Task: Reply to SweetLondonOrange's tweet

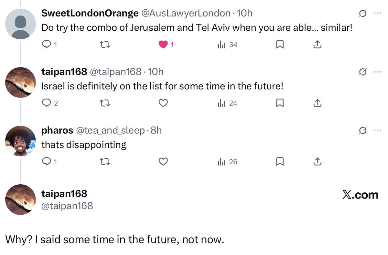Action: [47, 45]
